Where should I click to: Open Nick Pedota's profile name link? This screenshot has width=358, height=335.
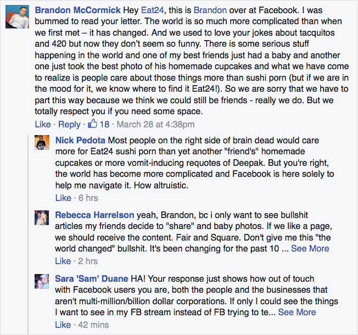(81, 141)
